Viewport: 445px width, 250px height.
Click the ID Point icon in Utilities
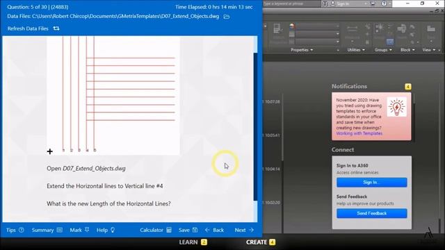click(368, 34)
